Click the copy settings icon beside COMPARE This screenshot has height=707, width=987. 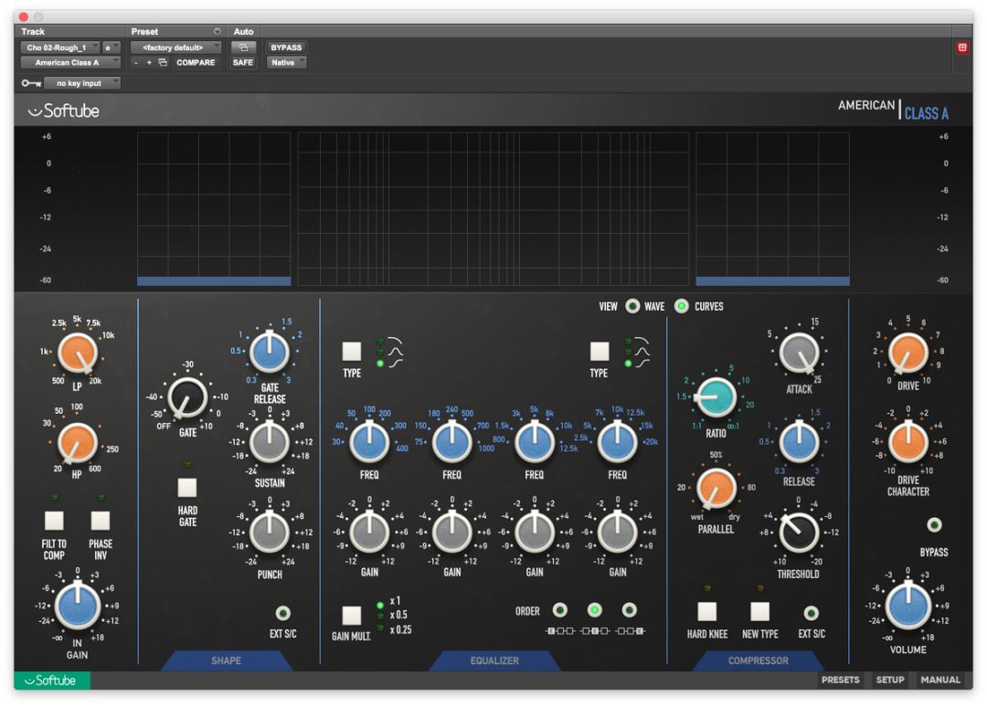tap(163, 62)
